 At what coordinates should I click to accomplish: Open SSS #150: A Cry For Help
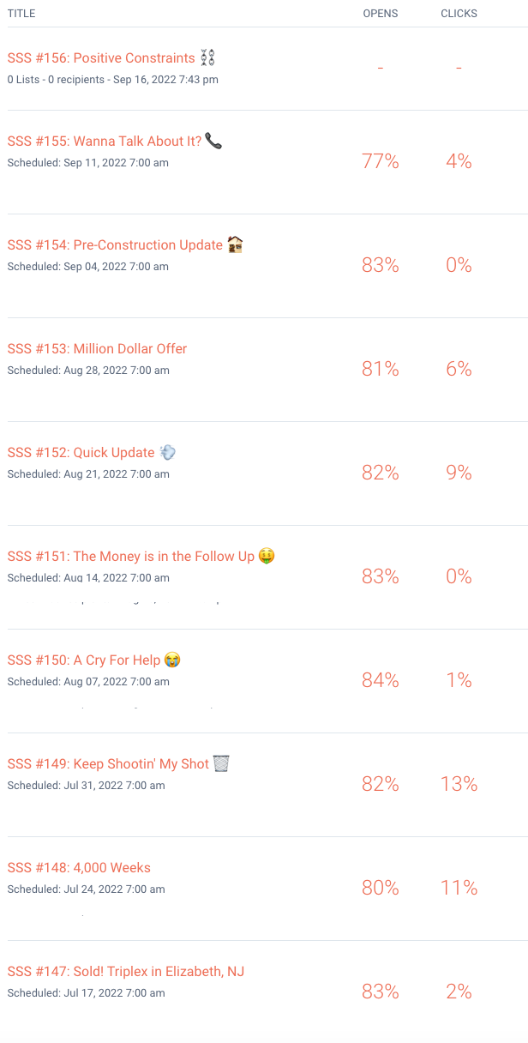84,660
